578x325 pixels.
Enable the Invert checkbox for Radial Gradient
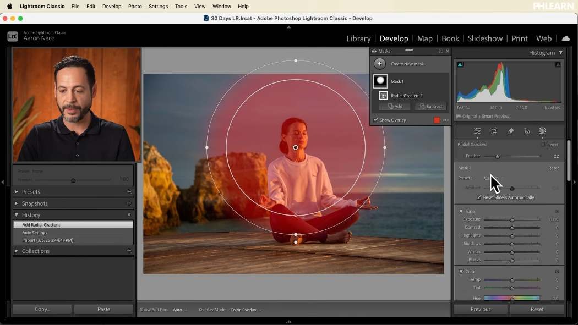tap(543, 145)
